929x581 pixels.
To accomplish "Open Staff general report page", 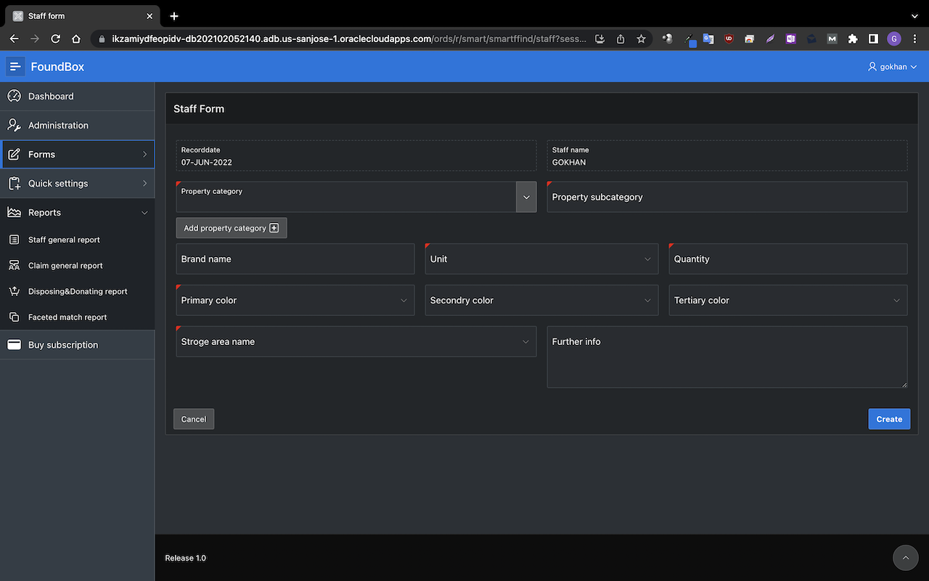I will [x=64, y=240].
